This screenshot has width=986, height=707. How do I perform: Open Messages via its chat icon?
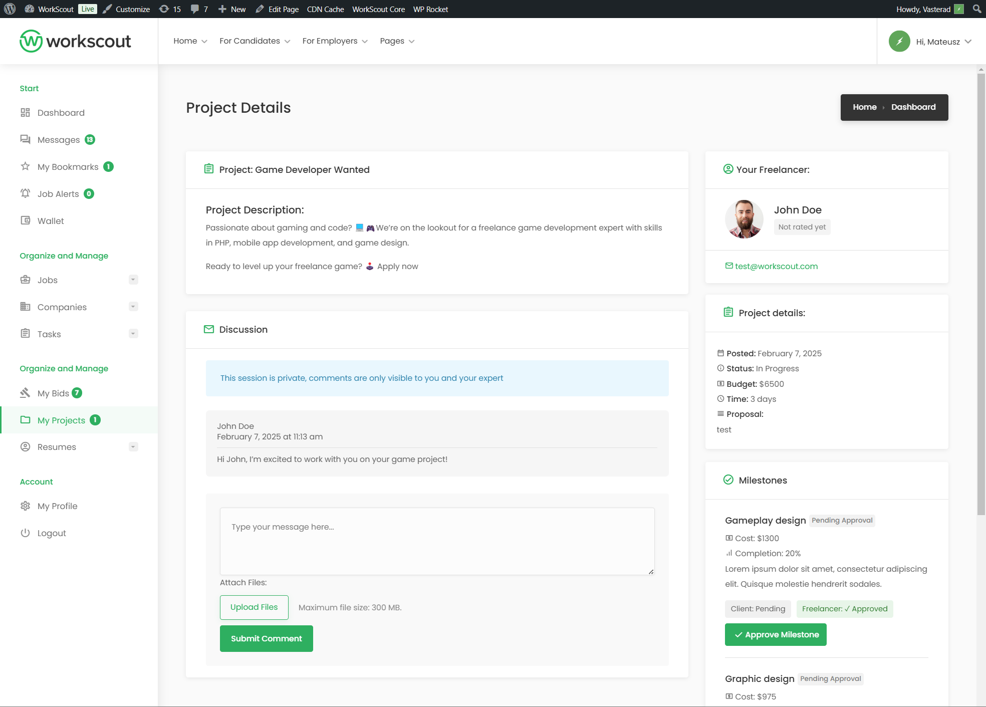[25, 139]
